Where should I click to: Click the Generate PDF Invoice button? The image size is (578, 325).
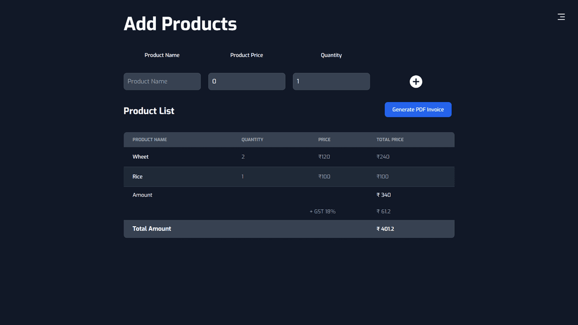[418, 110]
